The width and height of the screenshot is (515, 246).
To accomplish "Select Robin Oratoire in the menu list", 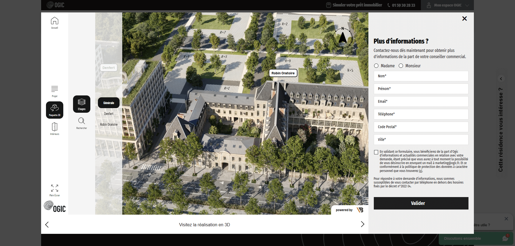I will click(109, 125).
